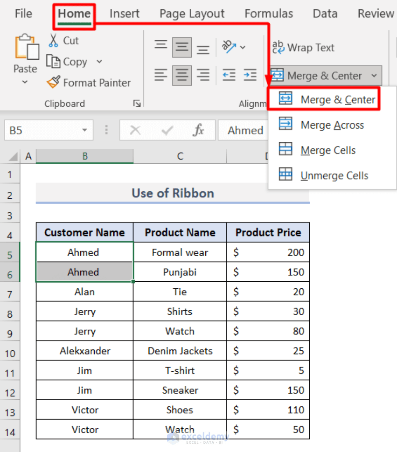Toggle right align for selected cells
397x452 pixels.
coord(203,75)
